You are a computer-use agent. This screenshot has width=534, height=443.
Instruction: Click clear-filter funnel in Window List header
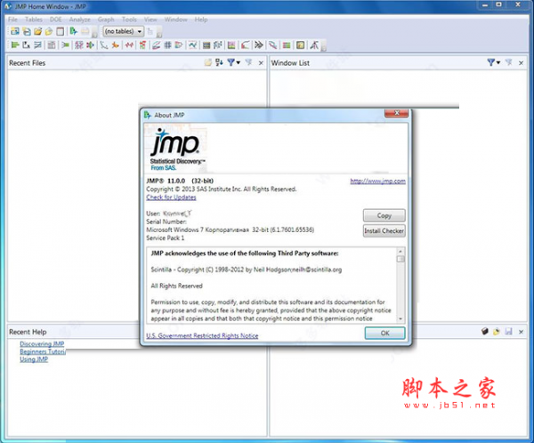[x=508, y=62]
